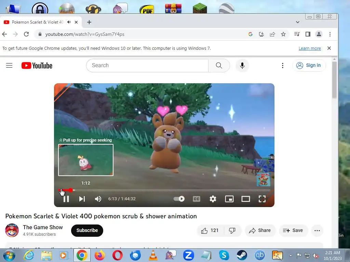Expand the tab search chevron

pyautogui.click(x=298, y=22)
